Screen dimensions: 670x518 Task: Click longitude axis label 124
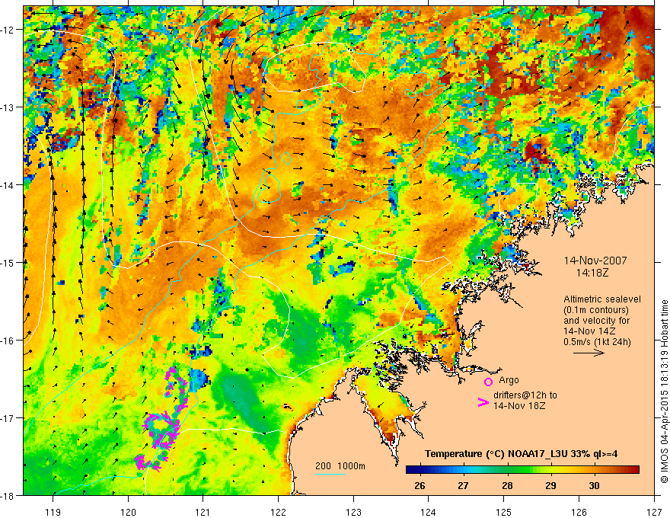pyautogui.click(x=429, y=512)
